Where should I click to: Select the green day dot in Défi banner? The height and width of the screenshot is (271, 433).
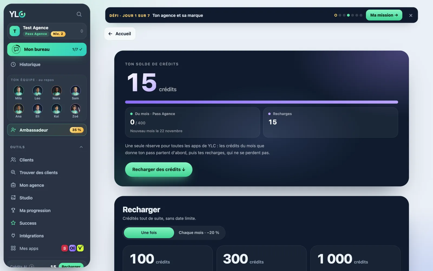click(348, 15)
